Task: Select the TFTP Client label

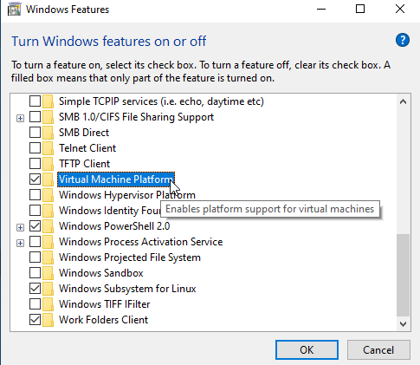Action: (85, 164)
